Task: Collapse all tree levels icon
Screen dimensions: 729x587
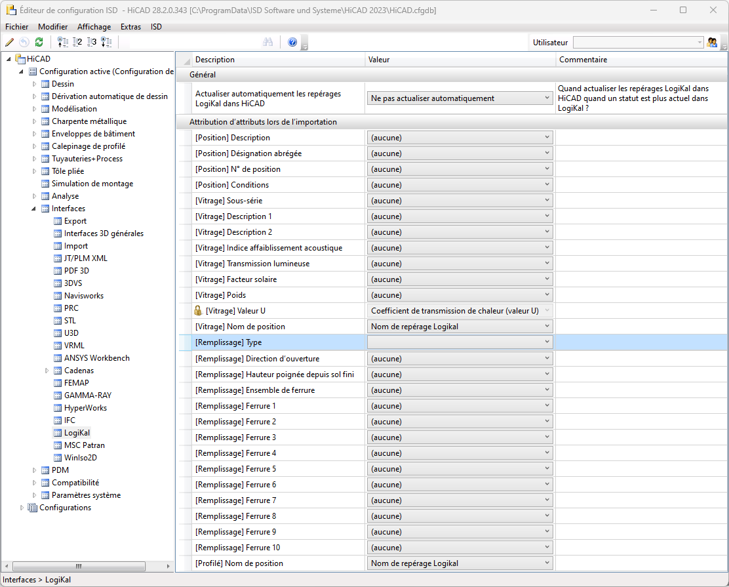Action: (x=62, y=43)
